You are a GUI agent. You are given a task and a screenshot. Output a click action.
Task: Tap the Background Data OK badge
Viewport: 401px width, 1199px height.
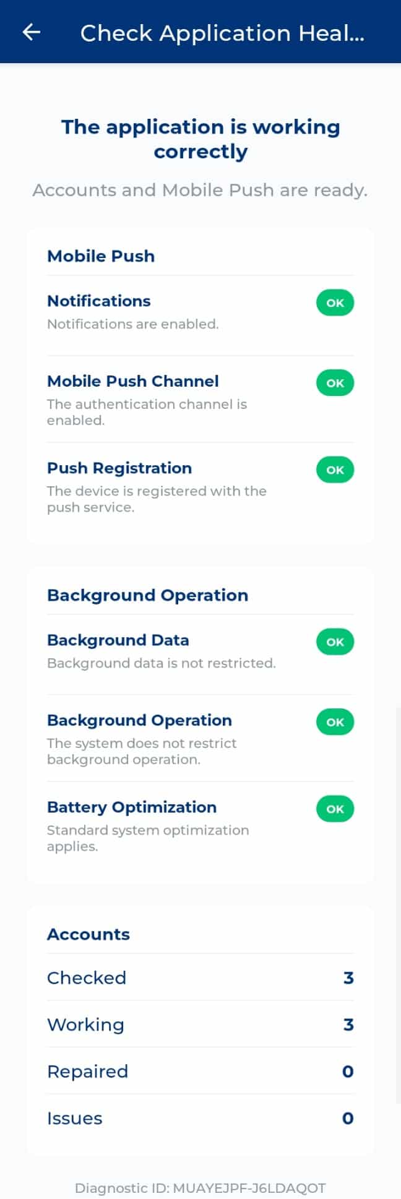[x=335, y=642]
